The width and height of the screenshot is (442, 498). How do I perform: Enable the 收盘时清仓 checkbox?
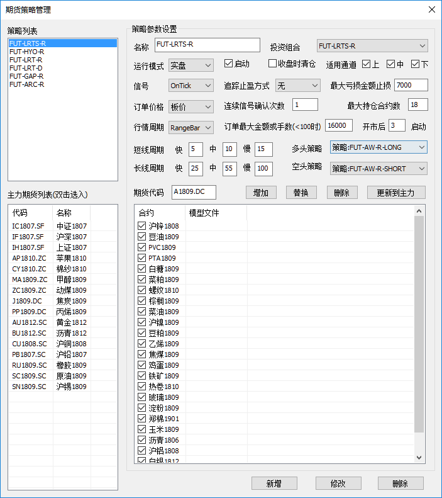point(272,64)
